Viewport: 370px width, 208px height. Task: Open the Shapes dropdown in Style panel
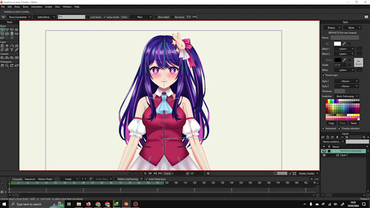[x=332, y=28]
